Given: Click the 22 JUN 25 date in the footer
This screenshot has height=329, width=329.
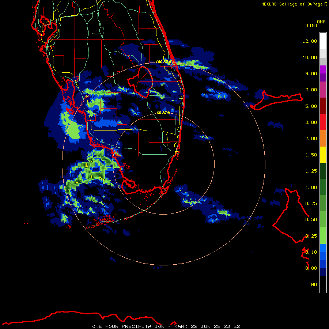Looking at the screenshot, I should click(x=205, y=326).
